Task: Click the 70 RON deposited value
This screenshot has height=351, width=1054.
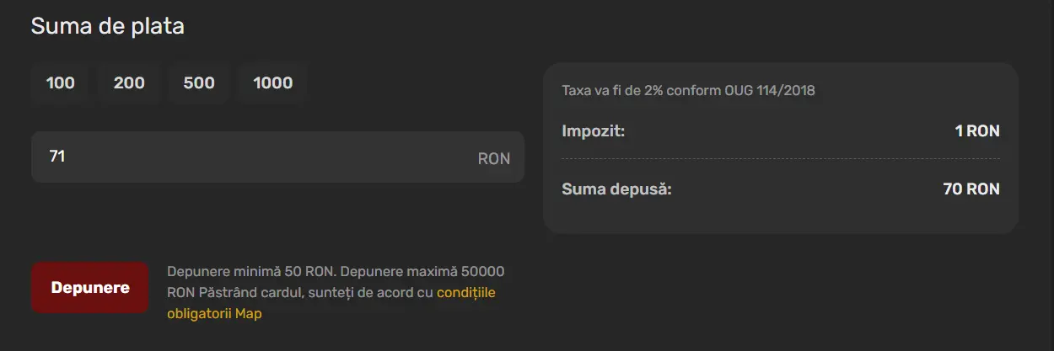Action: [971, 189]
